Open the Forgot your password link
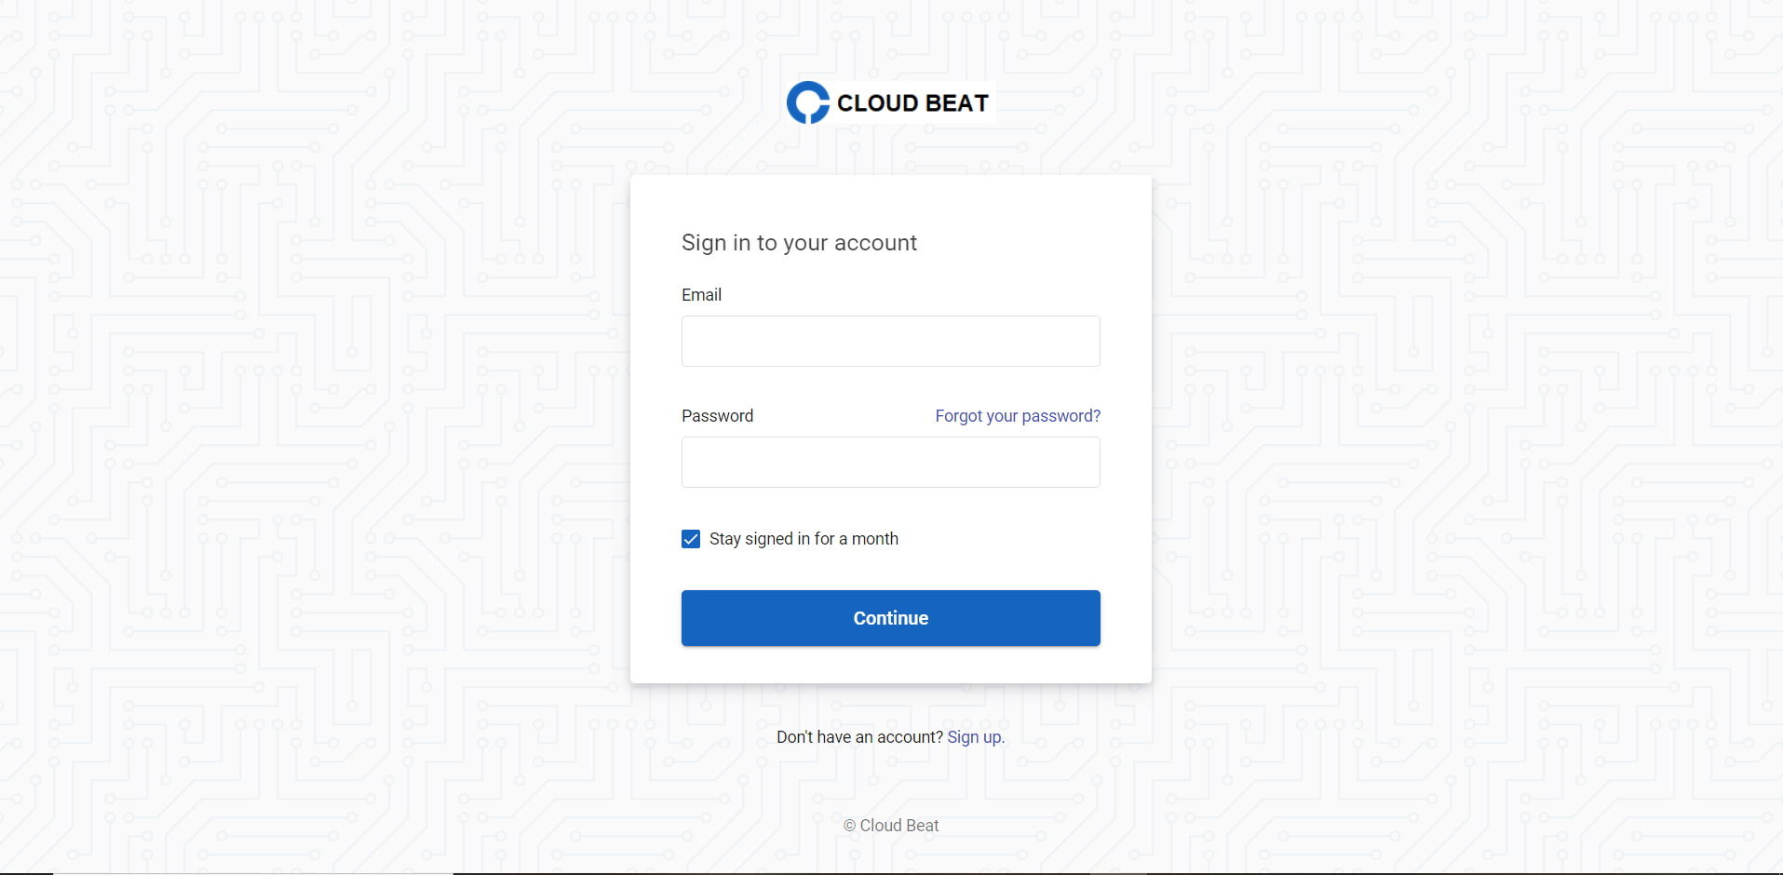The height and width of the screenshot is (875, 1783). click(1018, 416)
